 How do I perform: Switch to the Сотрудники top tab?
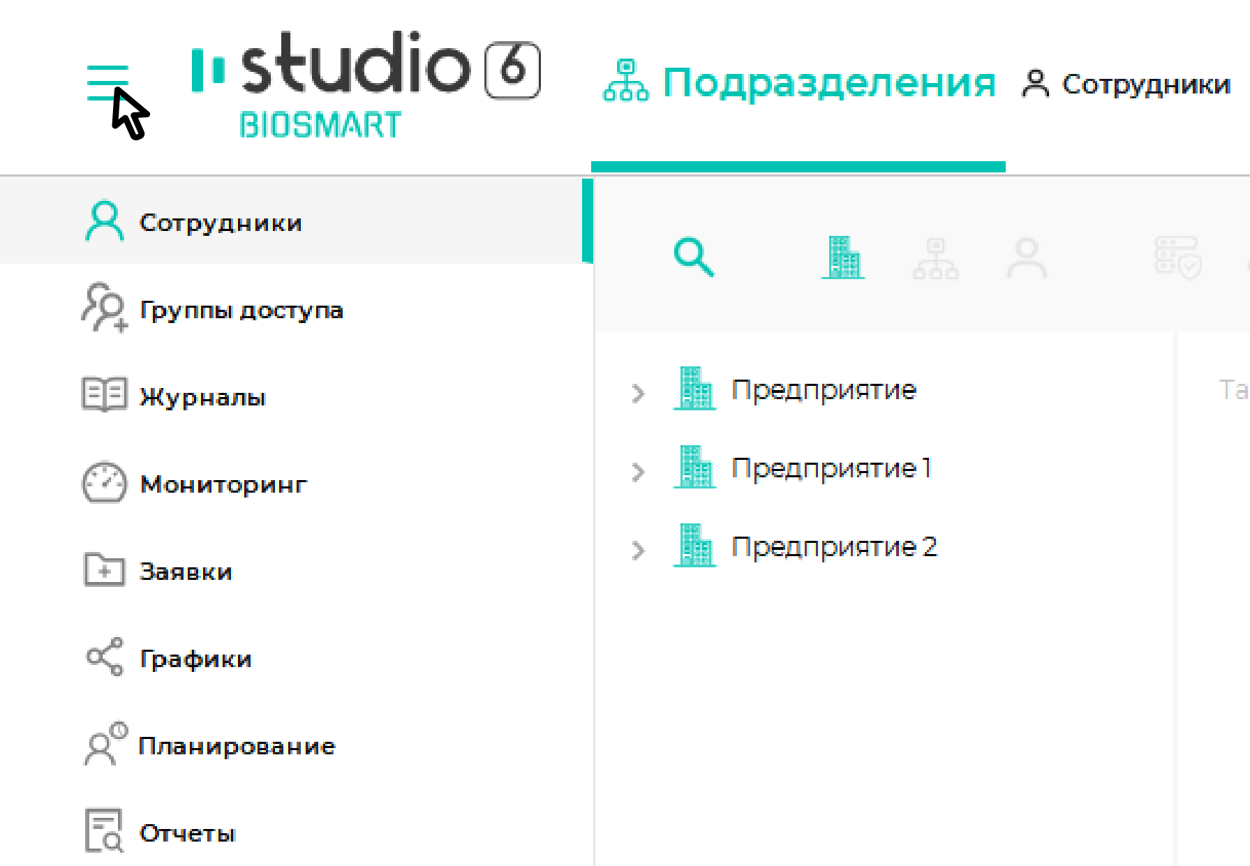coord(1126,84)
